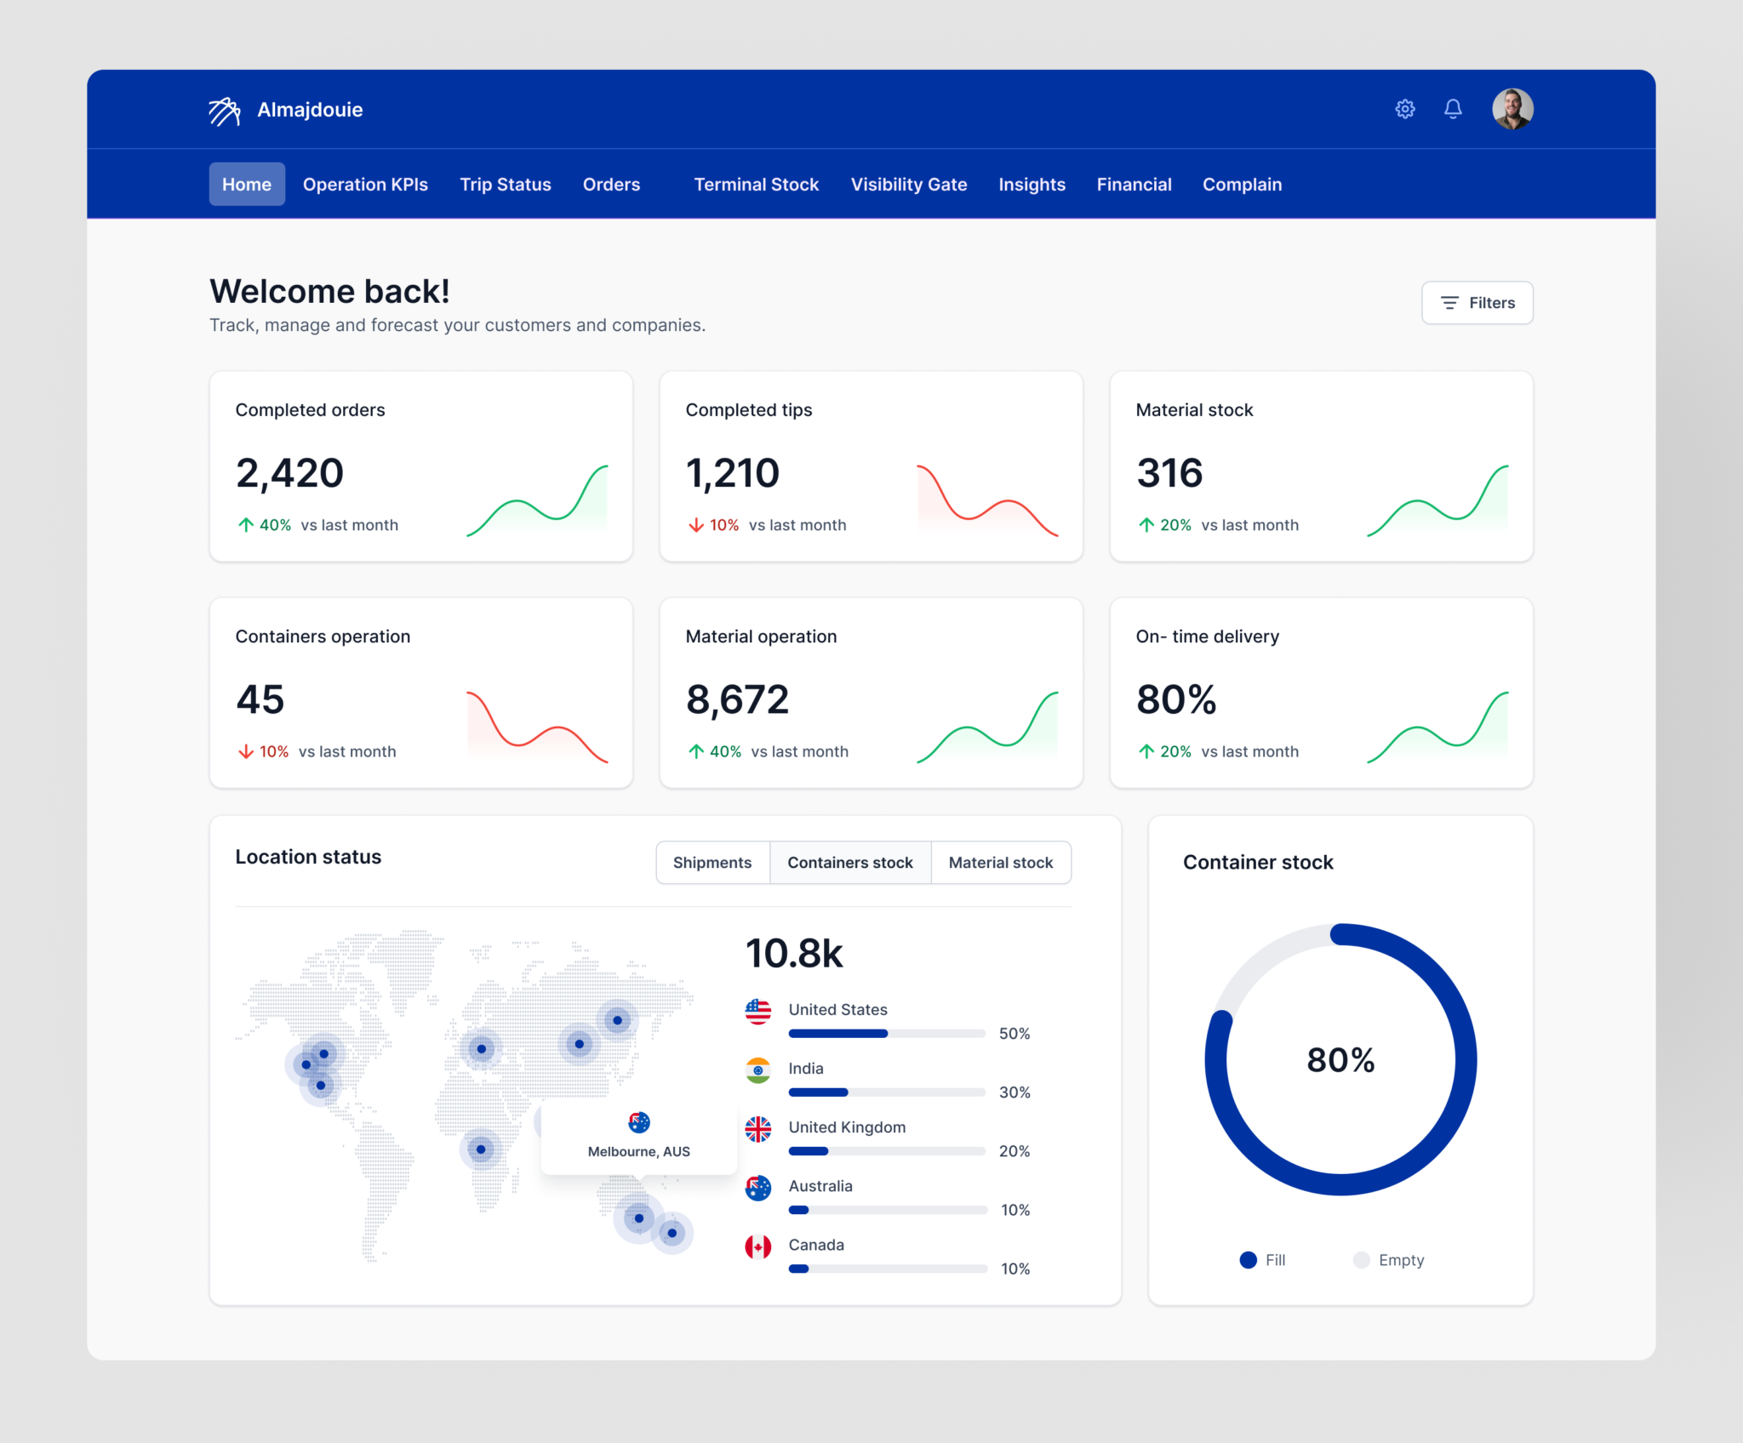Viewport: 1743px width, 1443px height.
Task: Click the Operation KPIs navigation tab
Action: point(365,184)
